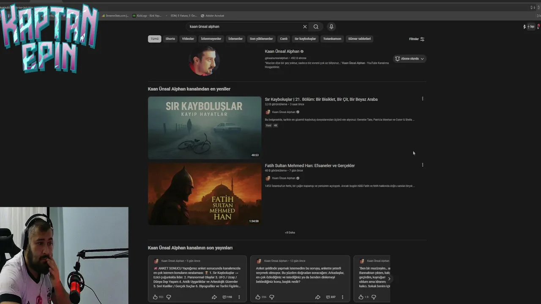Open options menu for Fatih Sultan Mehmed Han video

point(422,165)
